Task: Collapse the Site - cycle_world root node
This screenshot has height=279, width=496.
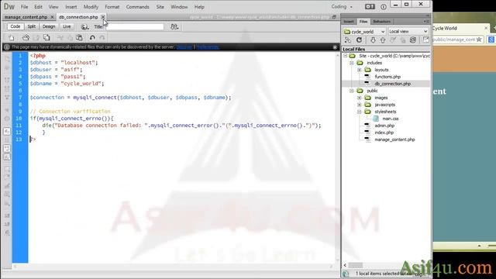Action: click(346, 56)
